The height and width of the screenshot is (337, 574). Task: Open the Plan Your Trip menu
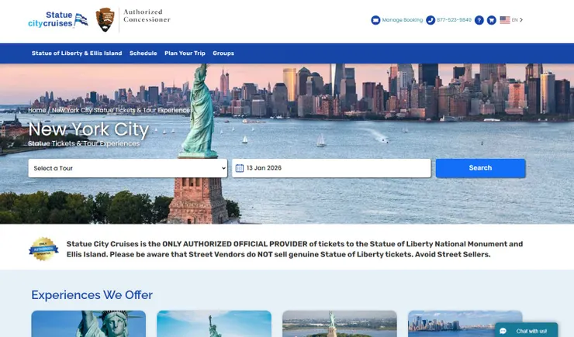coord(185,53)
